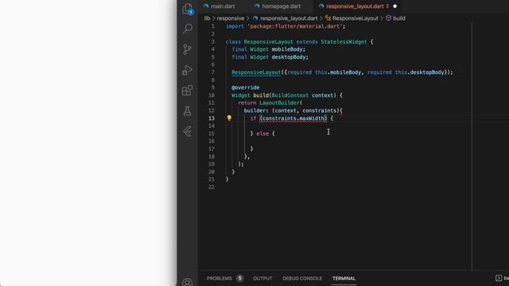
Task: Click the responsive_layout.dart breadcrumb
Action: pyautogui.click(x=289, y=18)
